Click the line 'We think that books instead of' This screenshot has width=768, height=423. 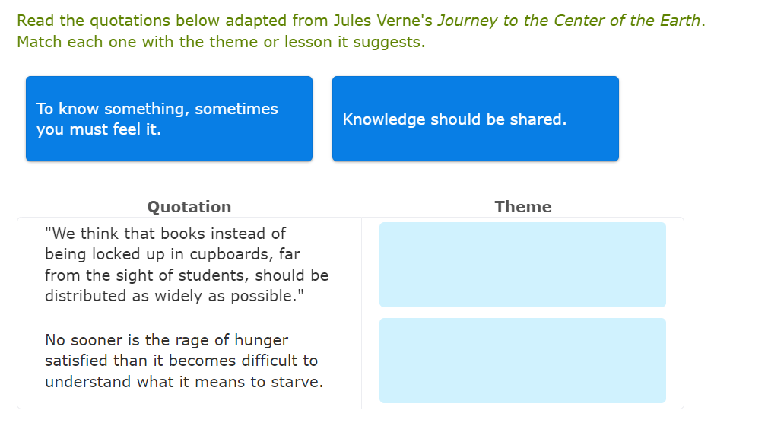tap(165, 234)
